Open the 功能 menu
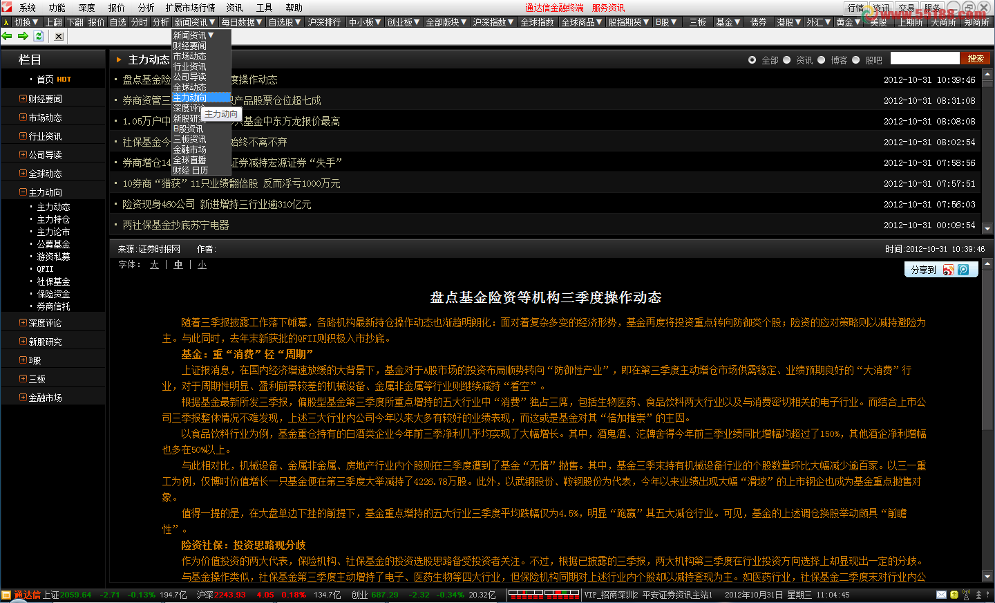Screen dimensions: 995x603 (57, 8)
